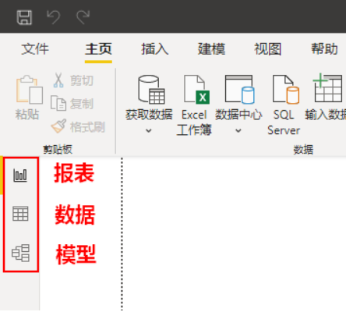Click the Excel 工作簿 icon
The image size is (346, 312).
pyautogui.click(x=196, y=89)
